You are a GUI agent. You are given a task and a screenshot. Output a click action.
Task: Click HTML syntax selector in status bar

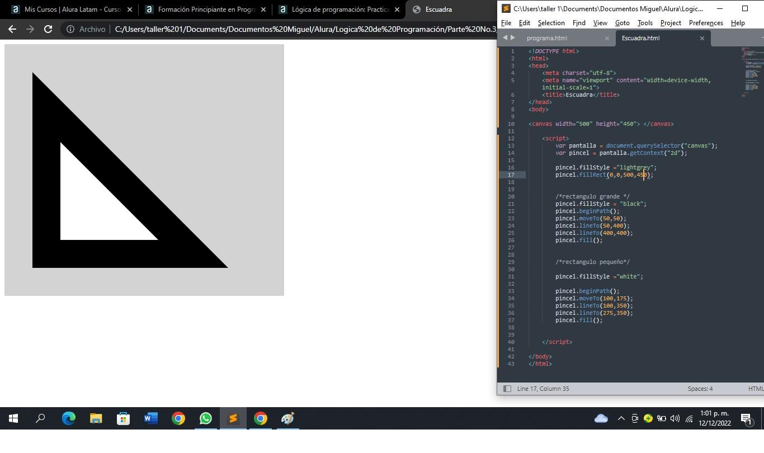tap(756, 389)
